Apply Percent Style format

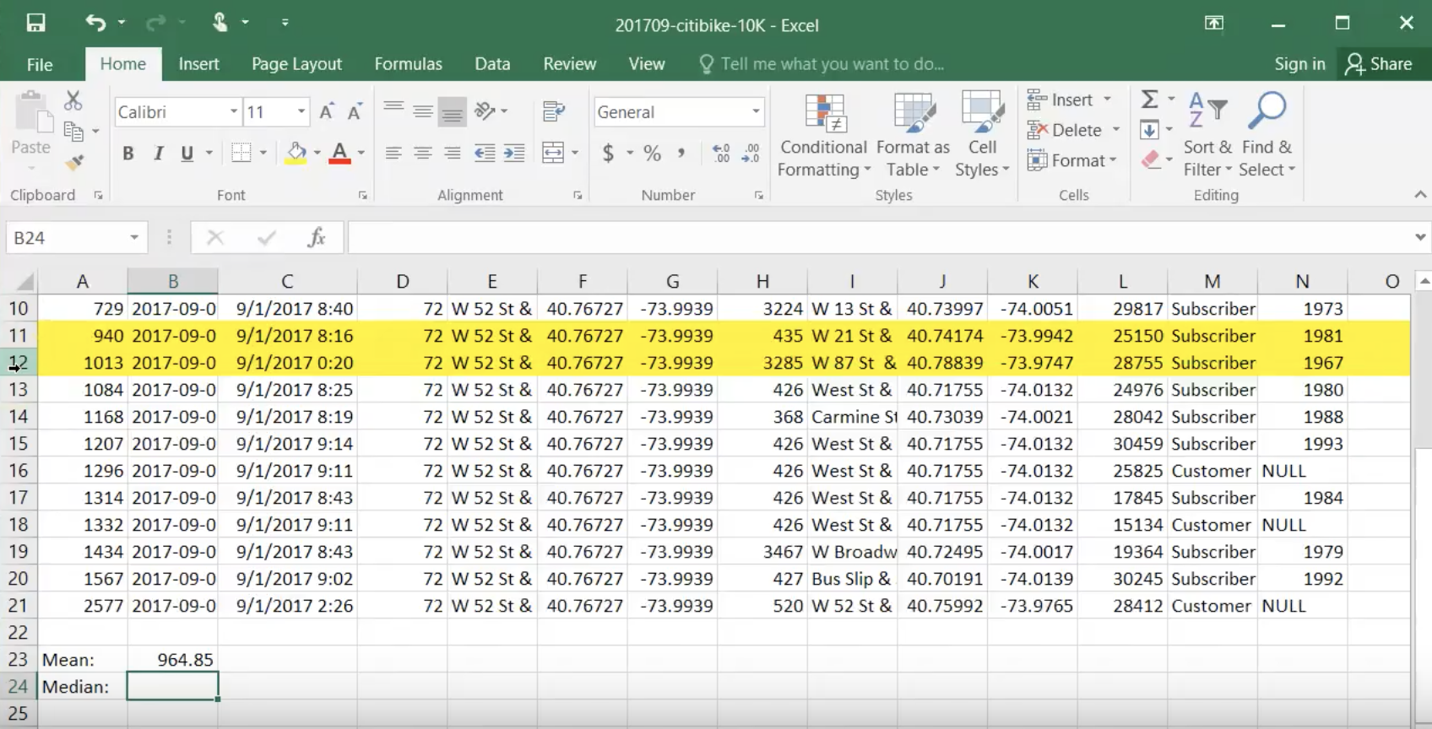coord(652,153)
